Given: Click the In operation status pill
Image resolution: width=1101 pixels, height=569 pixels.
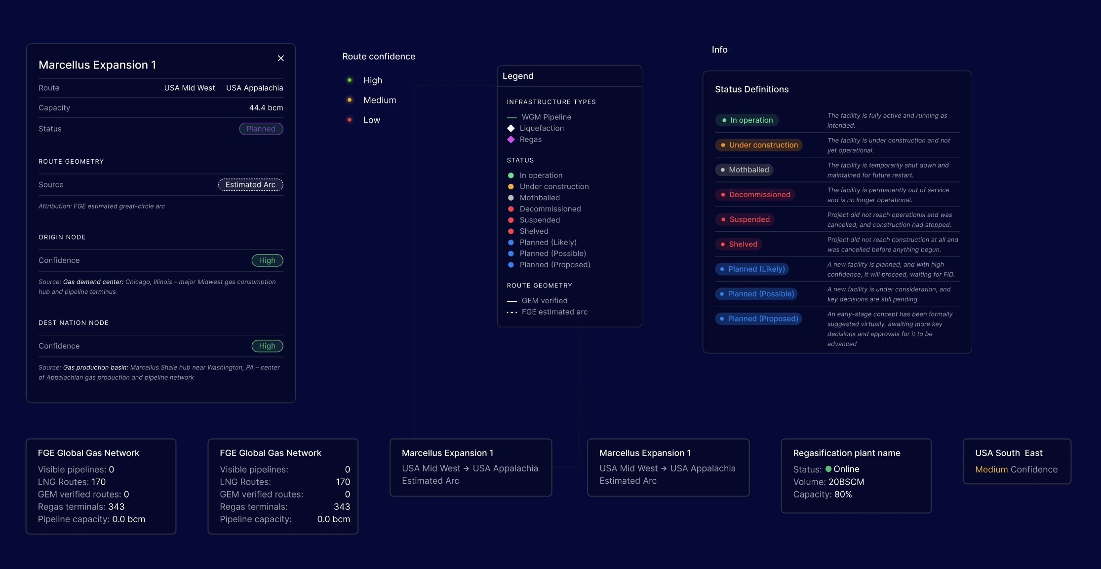Looking at the screenshot, I should (747, 120).
